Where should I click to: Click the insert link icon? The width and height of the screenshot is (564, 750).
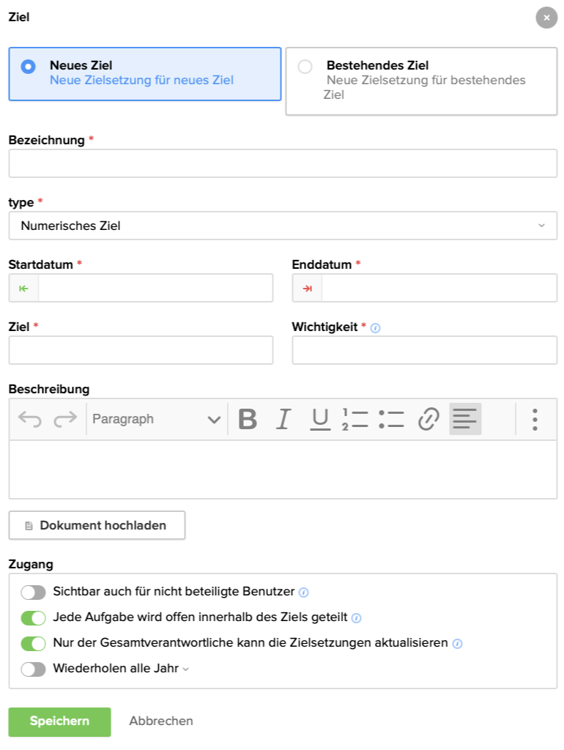pos(428,419)
